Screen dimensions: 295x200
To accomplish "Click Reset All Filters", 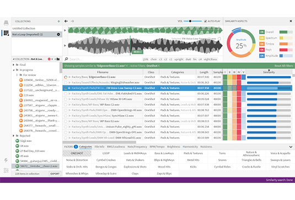I will tap(283, 66).
